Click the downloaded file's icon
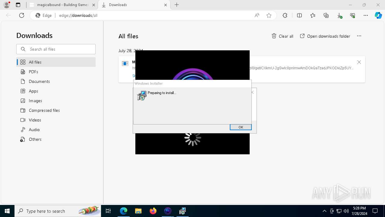385x217 pixels. tap(125, 63)
